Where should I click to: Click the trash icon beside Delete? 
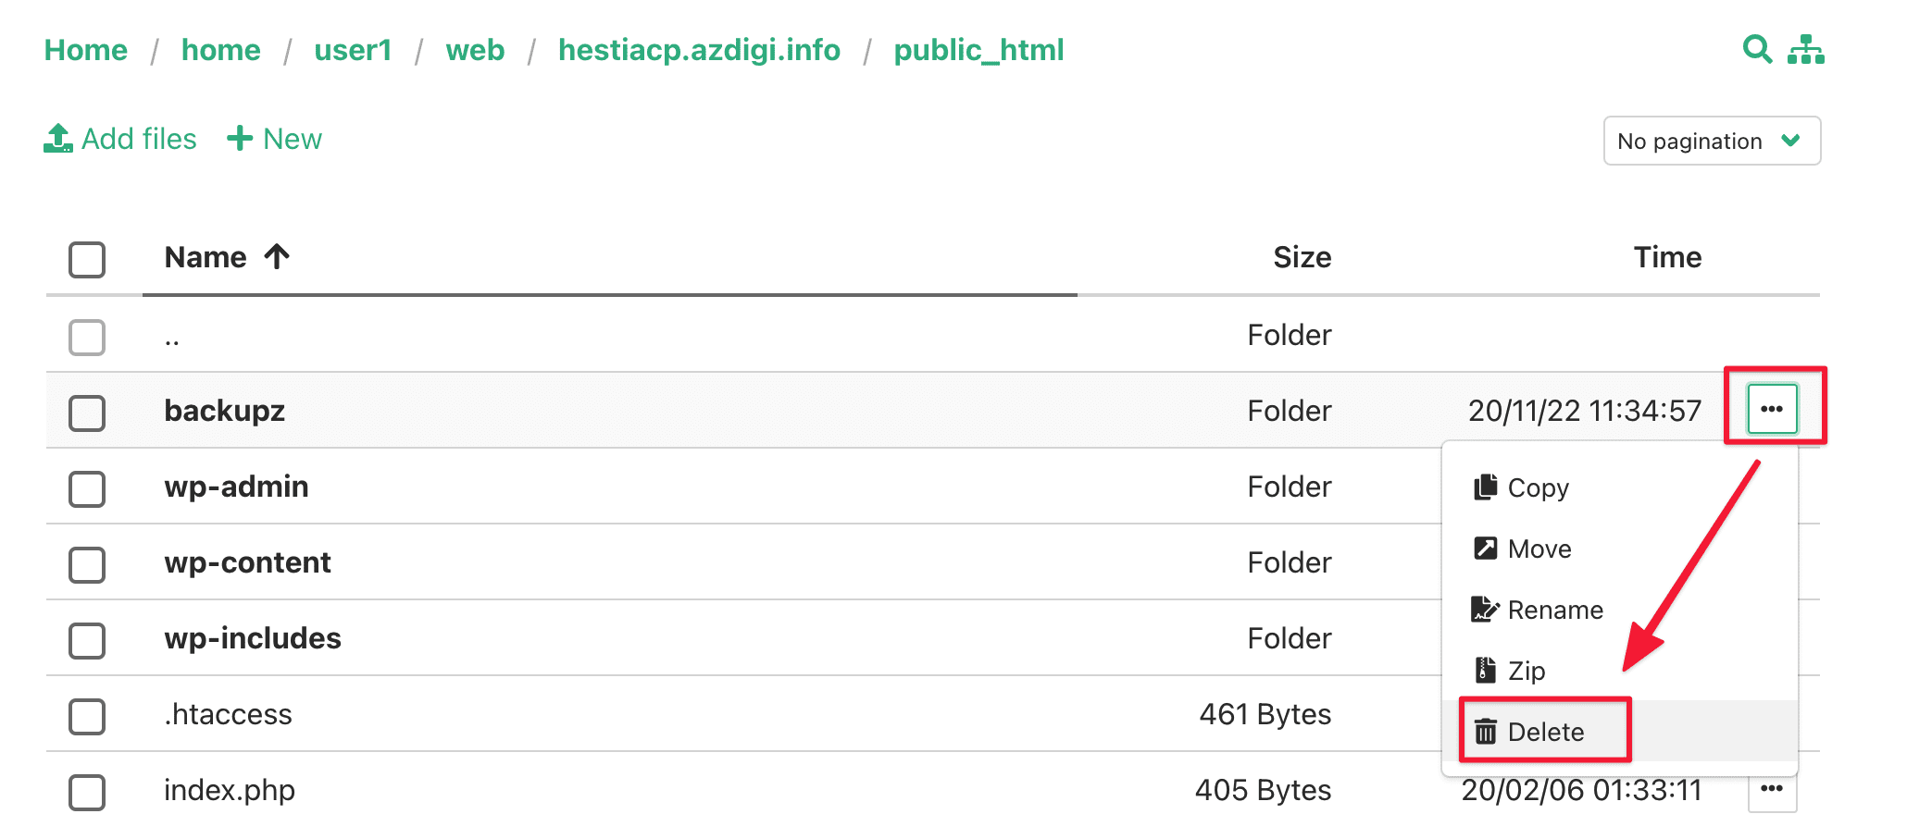coord(1485,732)
